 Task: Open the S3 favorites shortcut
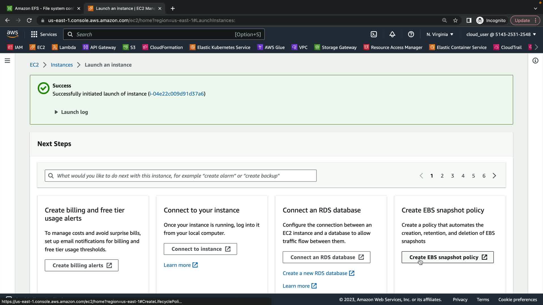tap(129, 47)
